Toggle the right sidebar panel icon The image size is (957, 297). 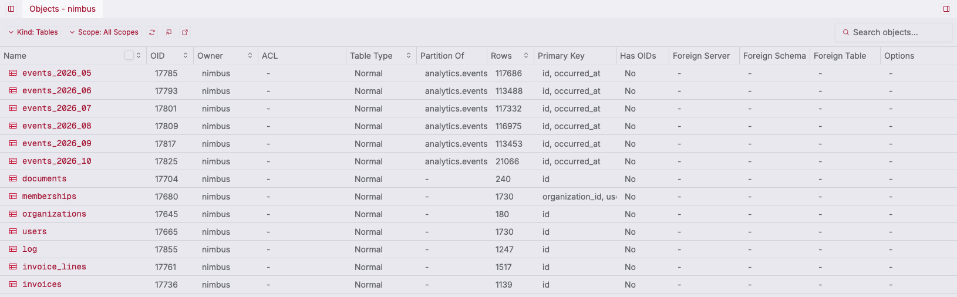pos(946,9)
